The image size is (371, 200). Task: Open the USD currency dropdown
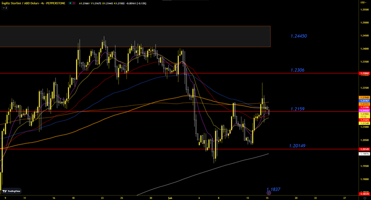pos(363,3)
